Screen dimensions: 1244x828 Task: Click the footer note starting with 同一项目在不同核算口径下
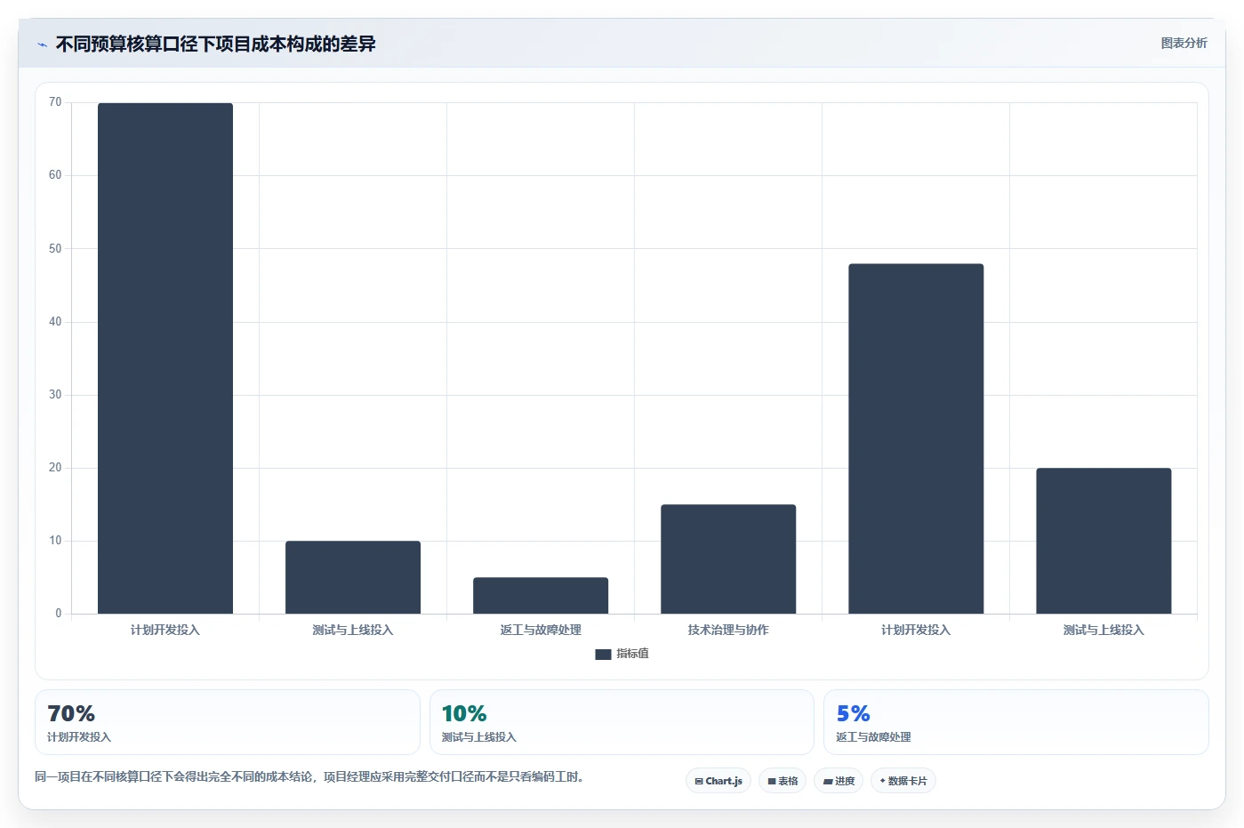click(x=309, y=776)
